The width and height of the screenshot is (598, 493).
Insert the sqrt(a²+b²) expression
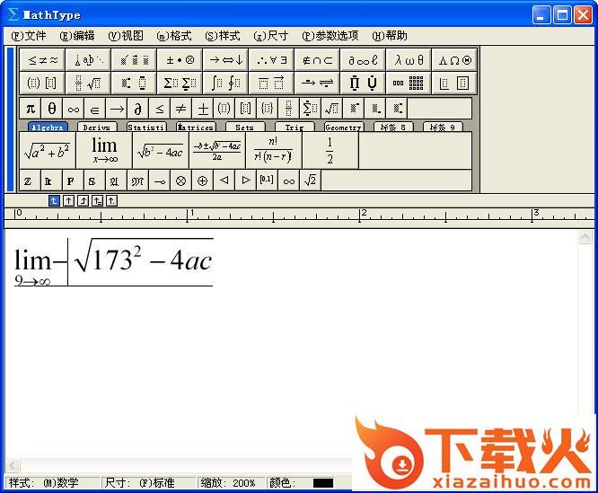pyautogui.click(x=48, y=151)
